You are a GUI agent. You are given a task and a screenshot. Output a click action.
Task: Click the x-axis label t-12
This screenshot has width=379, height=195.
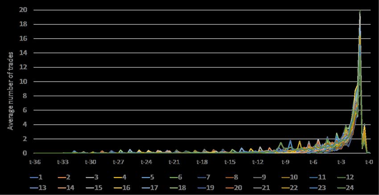point(258,162)
